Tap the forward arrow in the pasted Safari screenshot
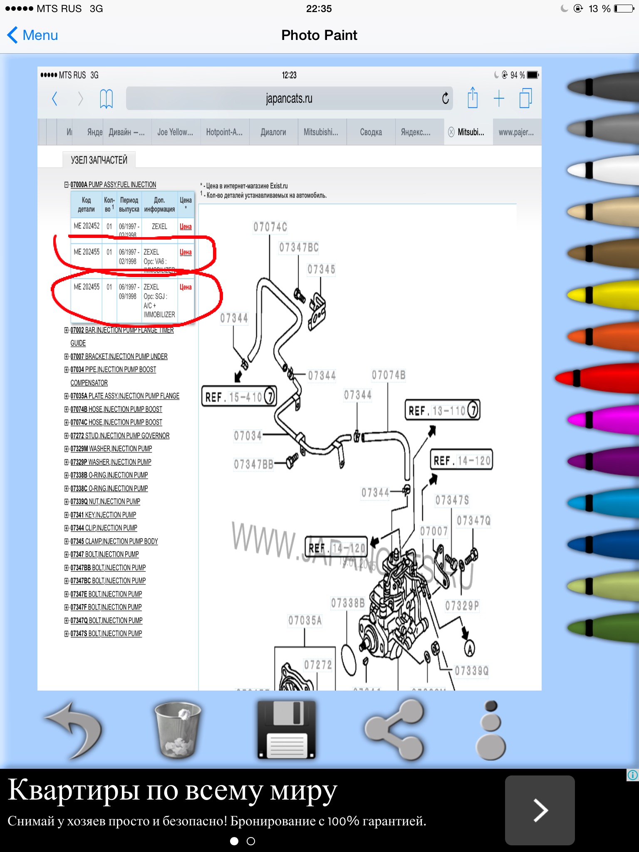This screenshot has width=639, height=852. point(81,99)
